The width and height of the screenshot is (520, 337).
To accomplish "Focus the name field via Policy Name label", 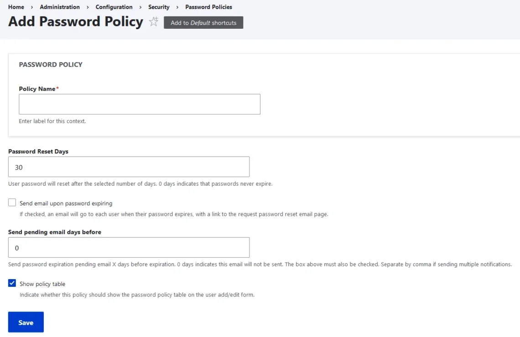I will (x=36, y=88).
